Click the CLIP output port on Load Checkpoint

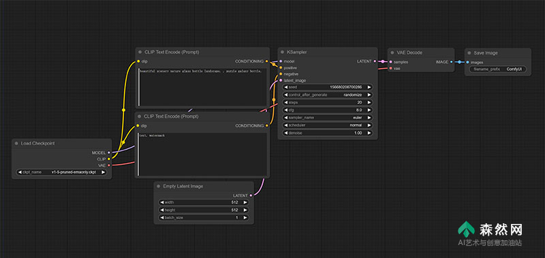(109, 159)
